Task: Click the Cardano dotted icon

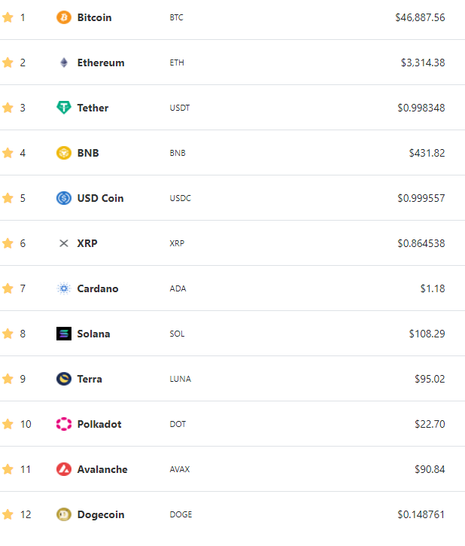Action: (64, 288)
